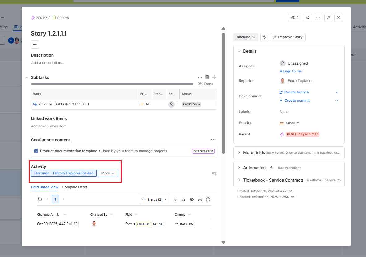The height and width of the screenshot is (257, 366).
Task: Open the help icon in the Historian toolbar
Action: (208, 199)
